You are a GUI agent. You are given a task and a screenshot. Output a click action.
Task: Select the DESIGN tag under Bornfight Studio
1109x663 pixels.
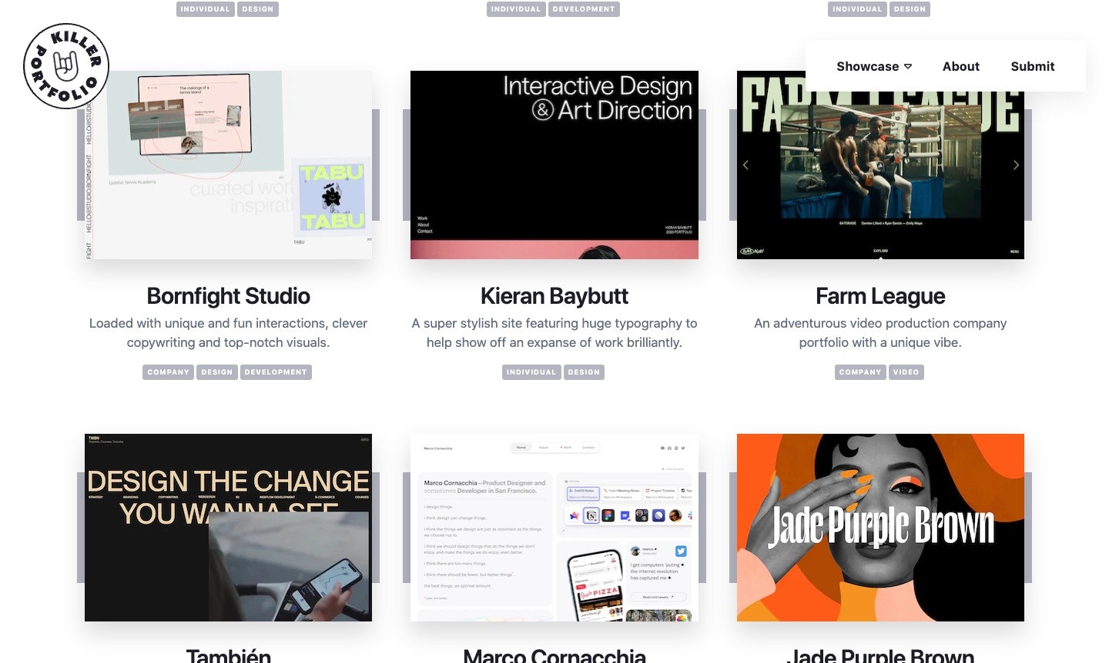(x=216, y=372)
